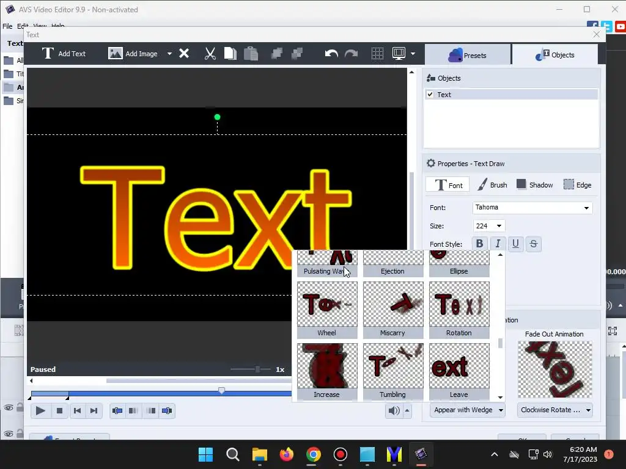The height and width of the screenshot is (469, 626).
Task: Choose the Miscarry animation thumbnail
Action: [x=393, y=310]
